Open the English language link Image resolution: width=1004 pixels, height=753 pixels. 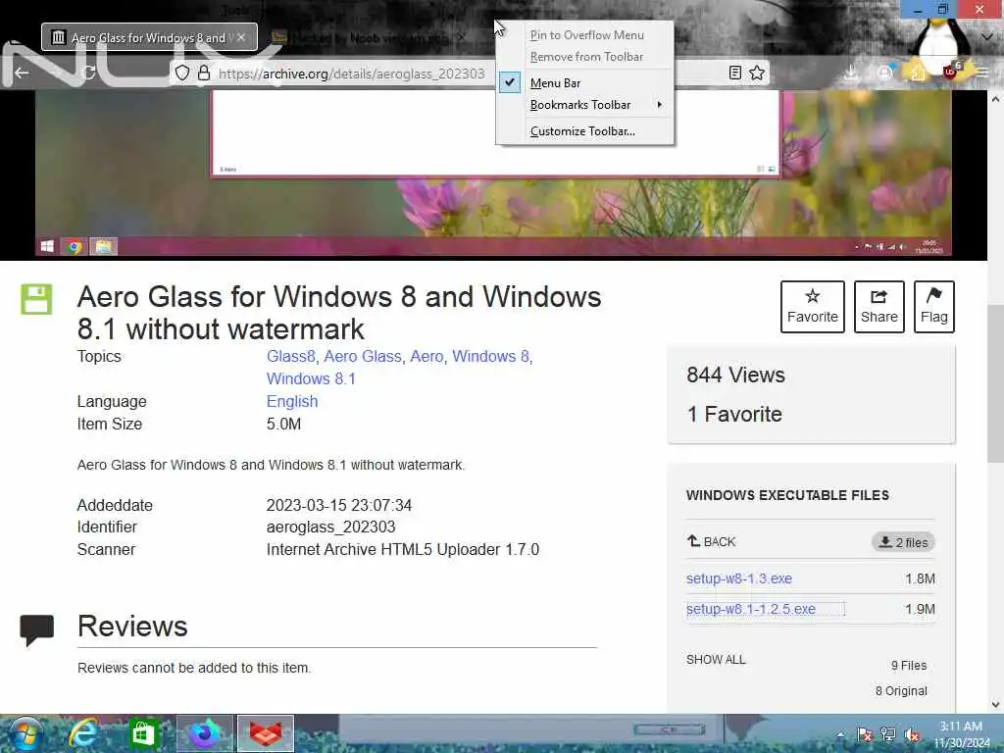292,401
